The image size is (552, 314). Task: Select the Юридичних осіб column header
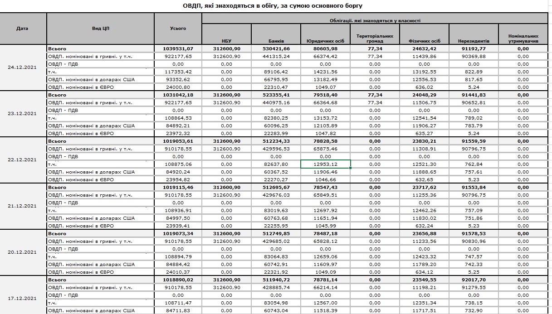[x=325, y=41]
